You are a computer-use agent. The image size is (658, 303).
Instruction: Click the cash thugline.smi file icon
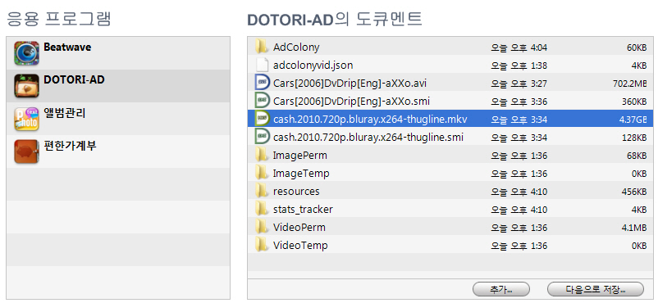pos(262,137)
